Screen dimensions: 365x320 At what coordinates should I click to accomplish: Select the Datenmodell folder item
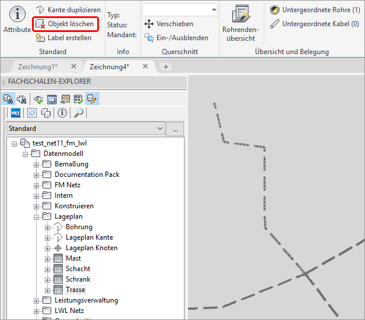[63, 154]
